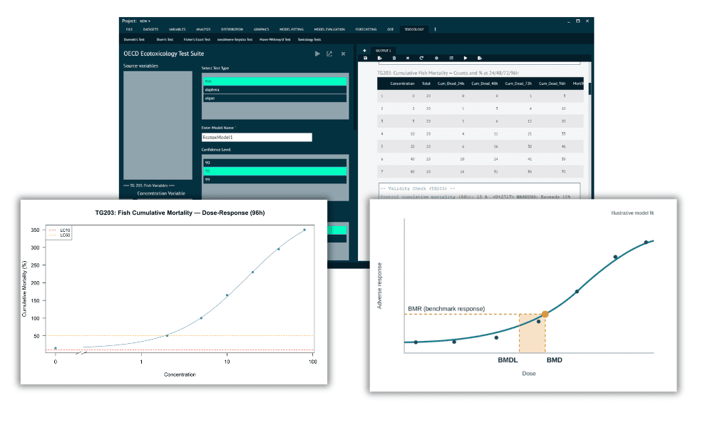Open the FORECASTING menu
Image resolution: width=713 pixels, height=428 pixels.
[x=366, y=29]
